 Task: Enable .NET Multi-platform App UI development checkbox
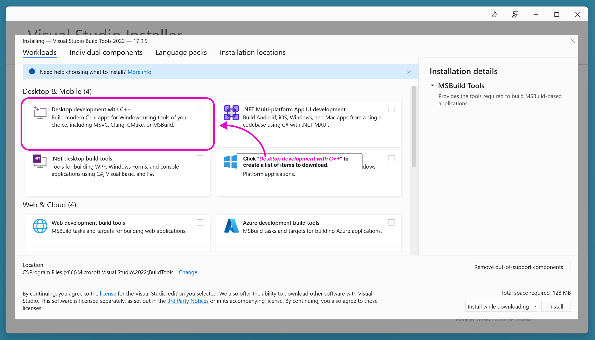pos(391,109)
